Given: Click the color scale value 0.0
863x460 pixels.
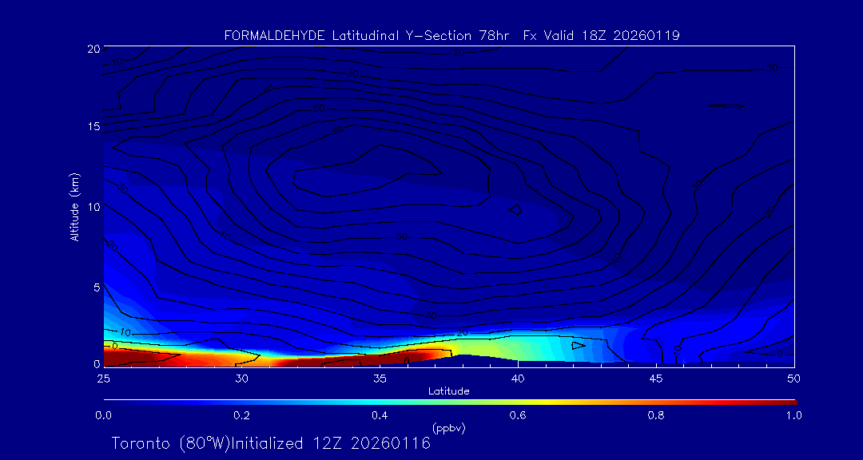Looking at the screenshot, I should click(103, 415).
